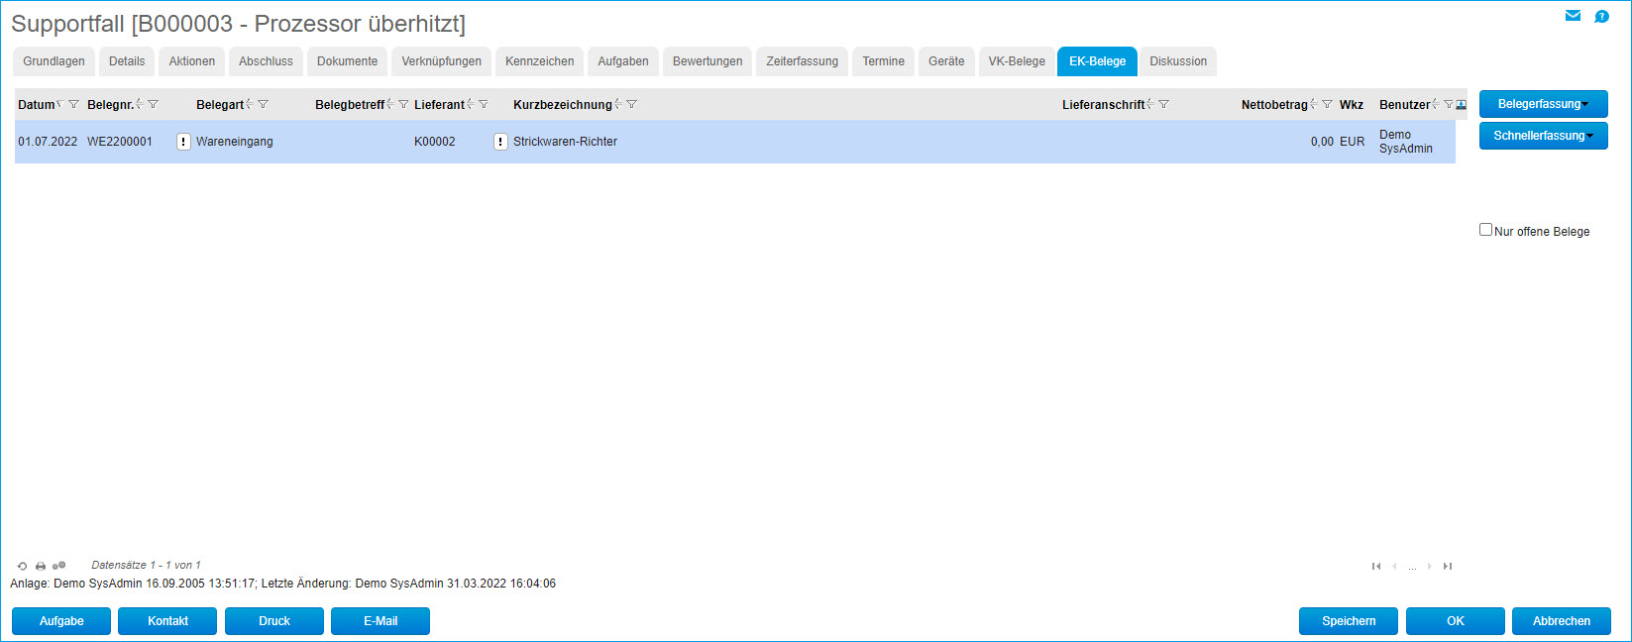Click the net amount 0,00 cell

(x=1322, y=142)
